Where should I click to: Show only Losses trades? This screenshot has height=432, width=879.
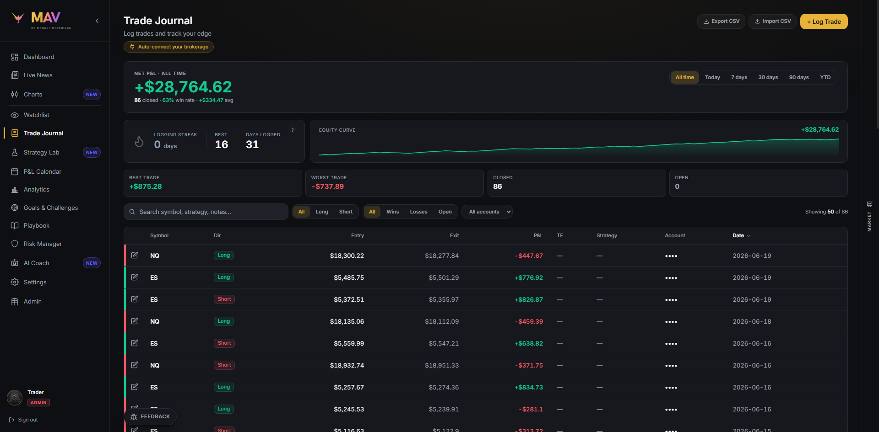pos(418,212)
